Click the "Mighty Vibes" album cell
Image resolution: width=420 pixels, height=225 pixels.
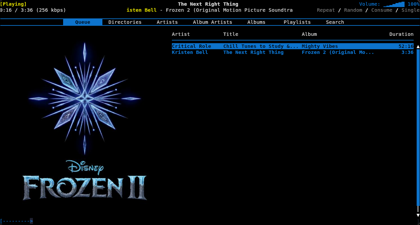(x=320, y=46)
